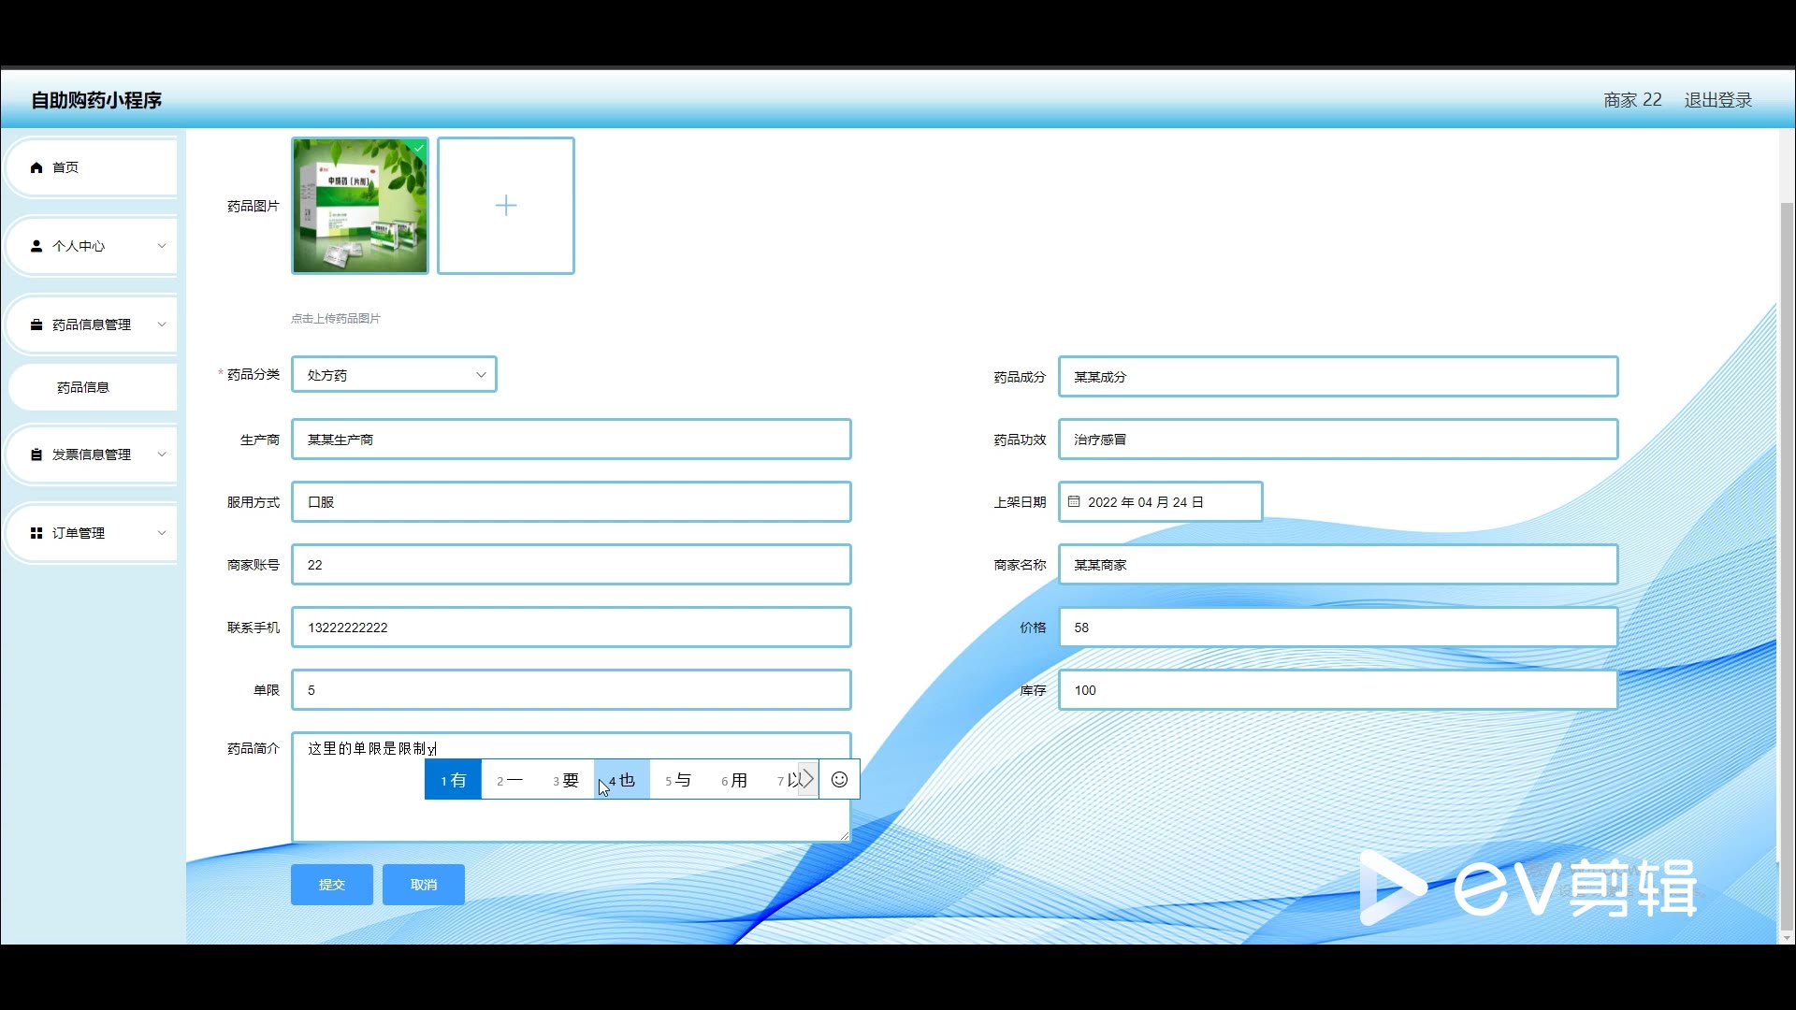The image size is (1796, 1010).
Task: Click the plus icon to upload image
Action: click(506, 206)
